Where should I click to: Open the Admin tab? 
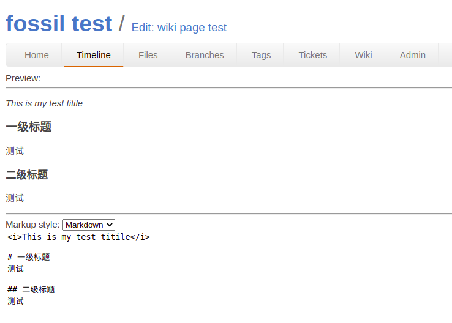[x=413, y=55]
